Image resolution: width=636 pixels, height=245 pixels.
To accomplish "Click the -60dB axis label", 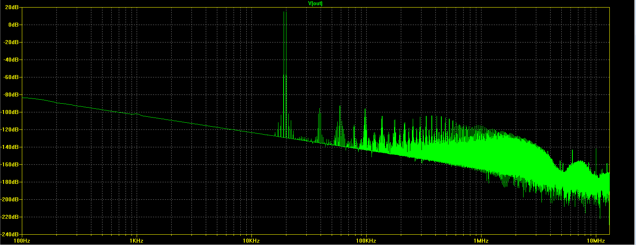I will pos(12,77).
